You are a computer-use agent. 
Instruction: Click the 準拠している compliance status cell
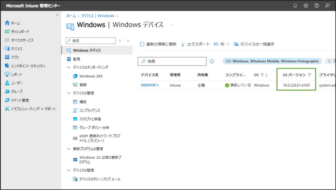tap(238, 85)
